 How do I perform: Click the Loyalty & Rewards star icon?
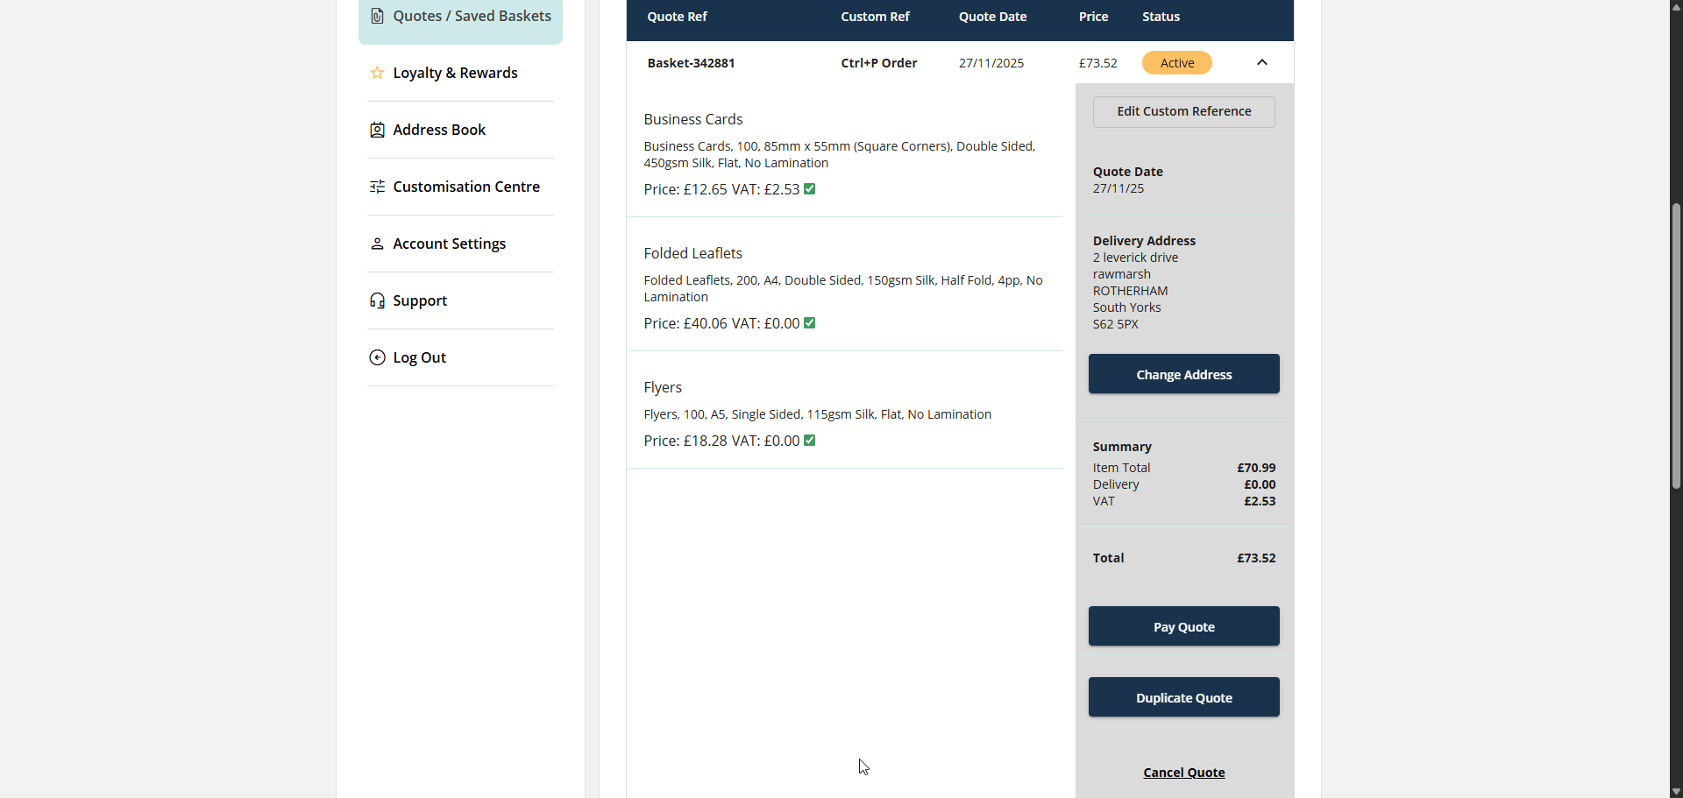tap(377, 73)
